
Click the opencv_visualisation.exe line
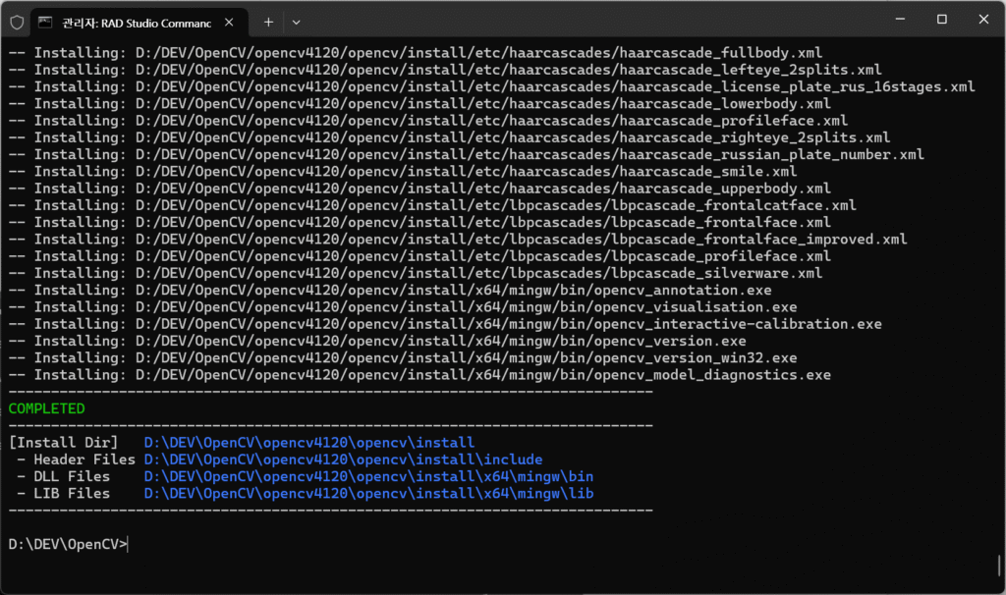pyautogui.click(x=402, y=307)
